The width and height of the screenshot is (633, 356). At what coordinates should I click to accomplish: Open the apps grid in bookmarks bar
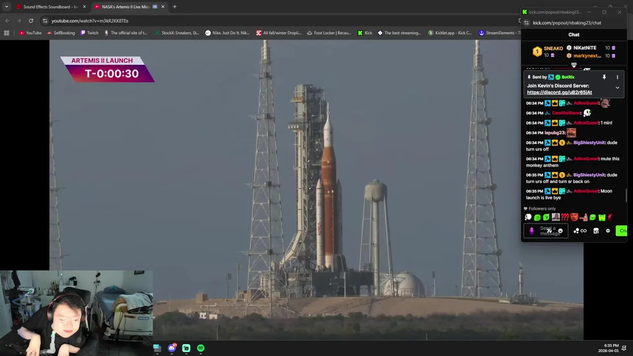[x=6, y=33]
